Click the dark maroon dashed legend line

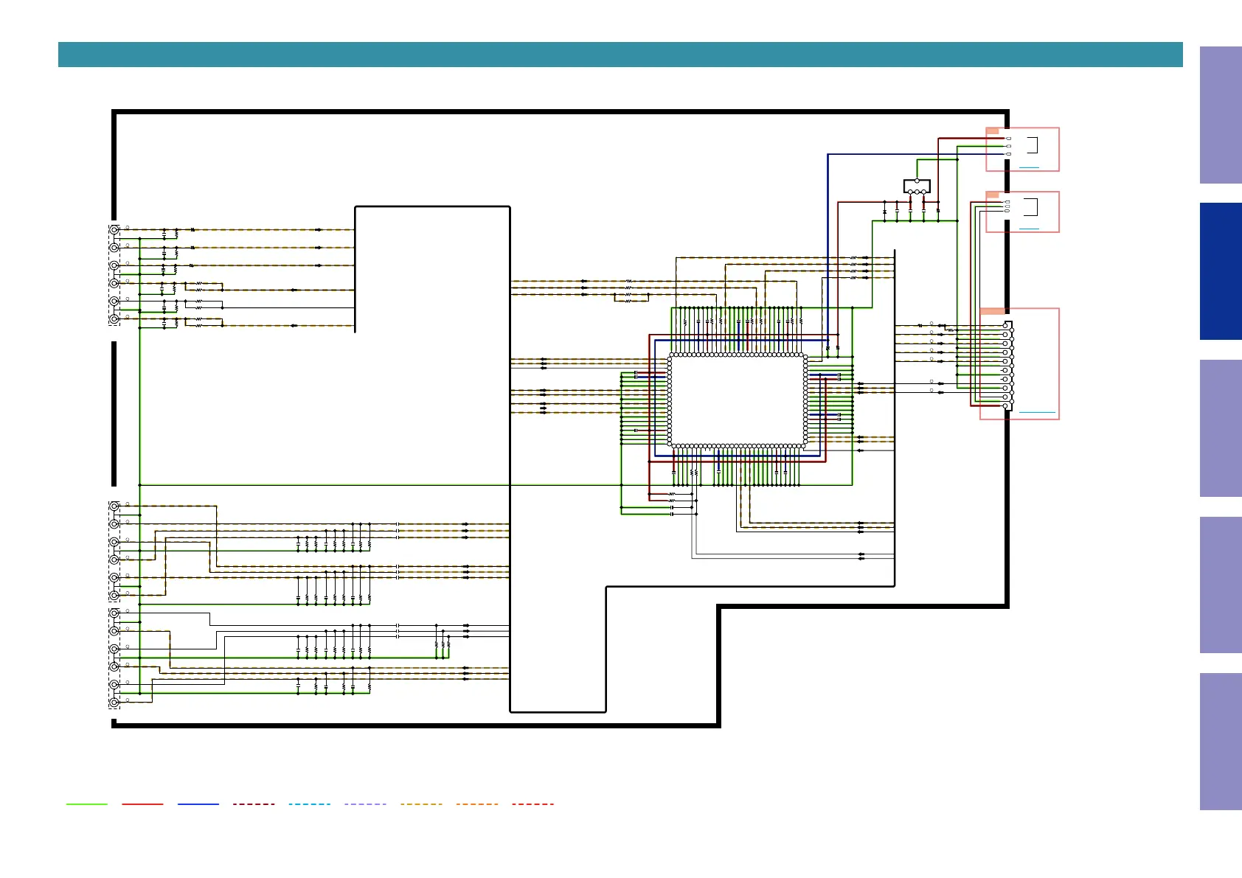[x=254, y=804]
